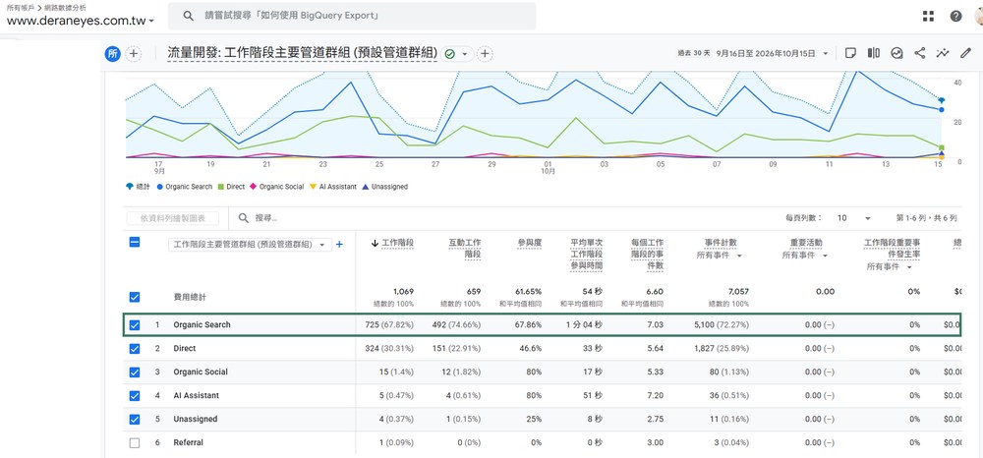Viewport: 983px width, 458px height.
Task: Open the www.deraneyes.com.tw property dropdown
Action: [81, 20]
